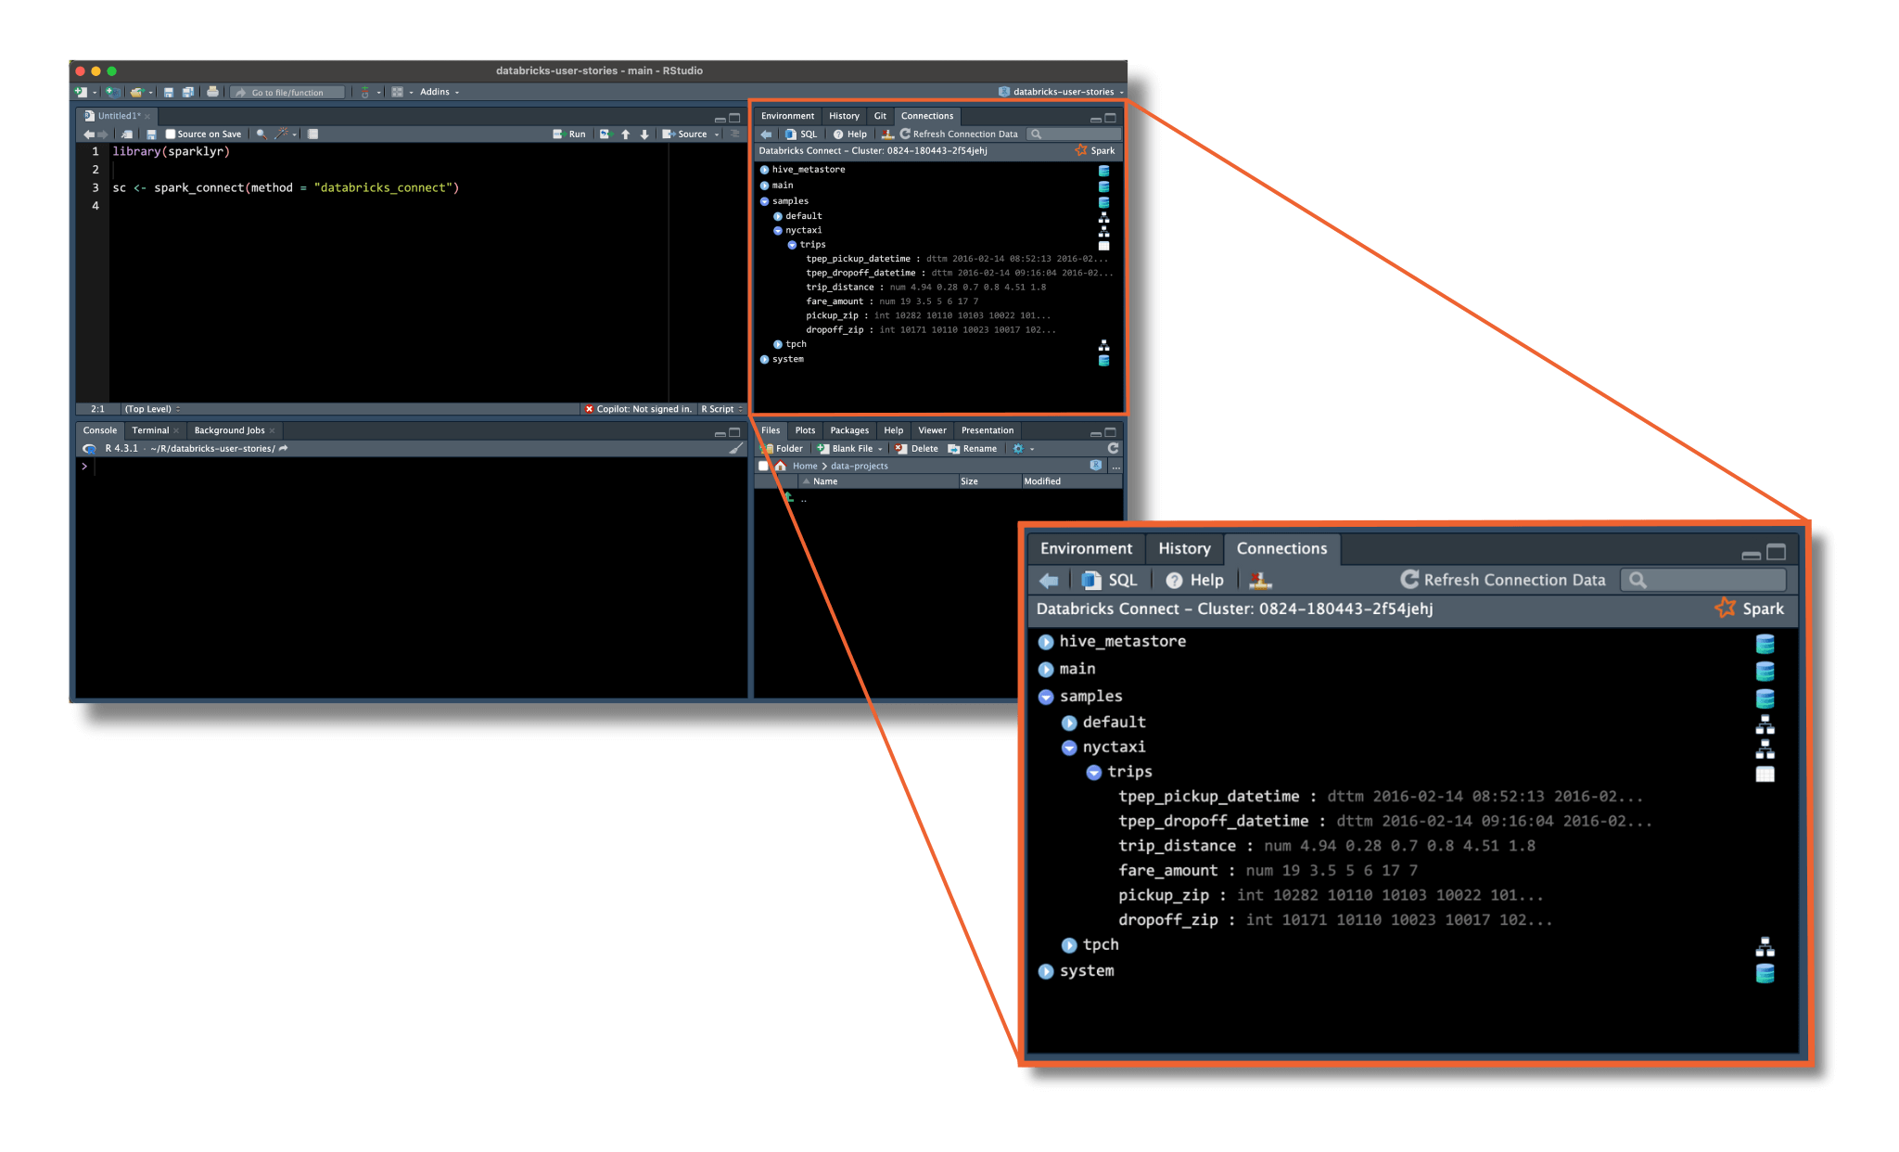Select the Untitled1 editor tab
Screen dimensions: 1899x1152
(119, 116)
